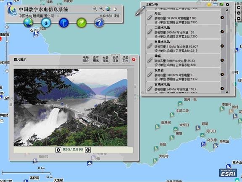Click the top round button on right edge strip
Screen dimensions: 242x182
(239, 8)
